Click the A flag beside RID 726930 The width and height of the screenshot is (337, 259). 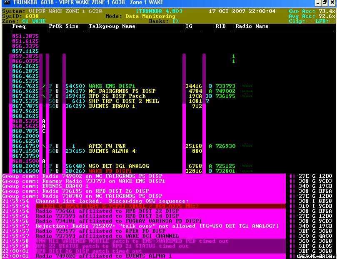pyautogui.click(x=210, y=146)
